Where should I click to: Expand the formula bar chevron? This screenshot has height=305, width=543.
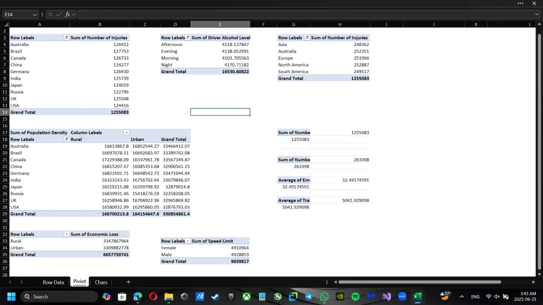coord(536,14)
